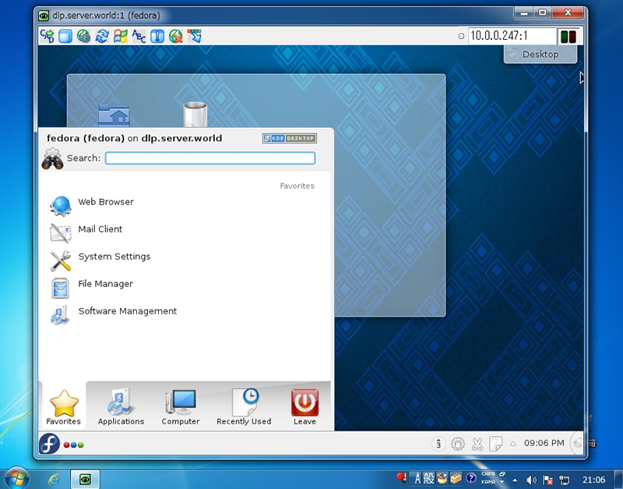Expand hidden KDE system tray icons arrow
Image resolution: width=623 pixels, height=489 pixels.
tap(513, 443)
